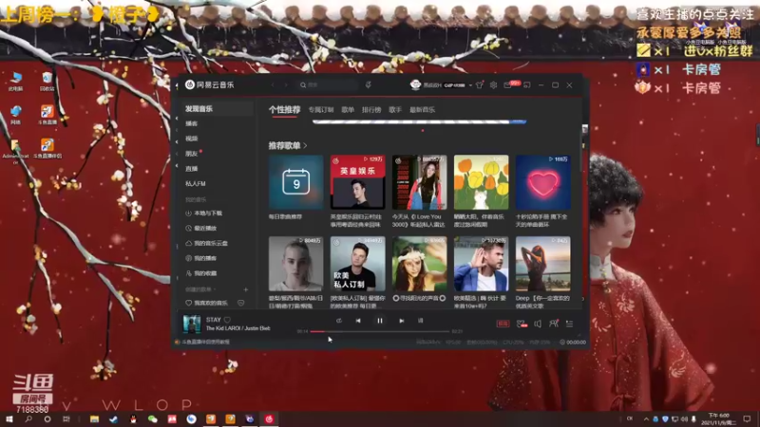Image resolution: width=760 pixels, height=427 pixels.
Task: Open the 歌手 tab
Action: 395,110
